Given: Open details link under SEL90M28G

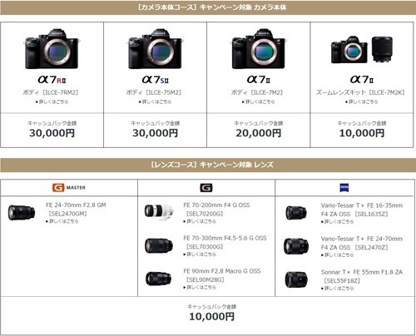Looking at the screenshot, I should [200, 288].
